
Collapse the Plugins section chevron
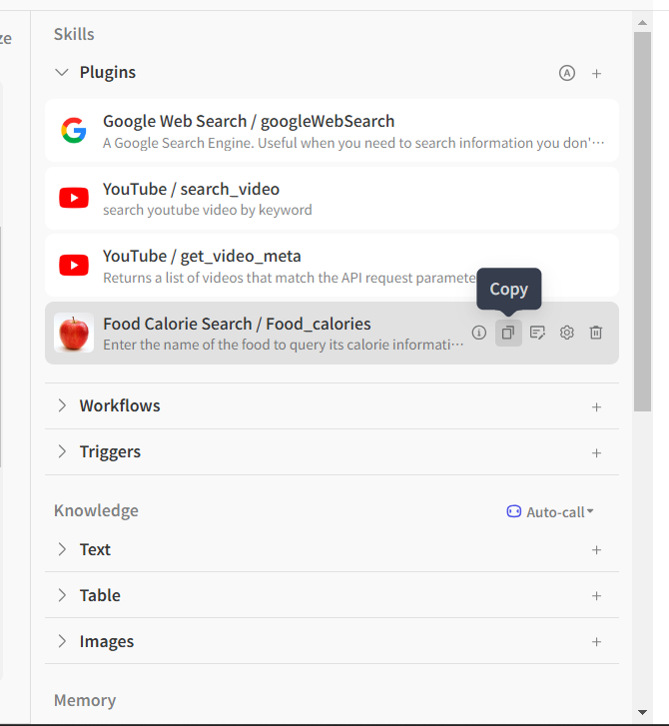coord(62,73)
